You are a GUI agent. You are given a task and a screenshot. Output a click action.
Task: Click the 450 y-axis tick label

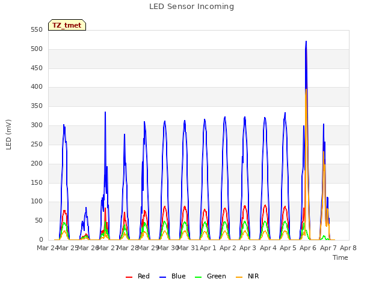37,68
